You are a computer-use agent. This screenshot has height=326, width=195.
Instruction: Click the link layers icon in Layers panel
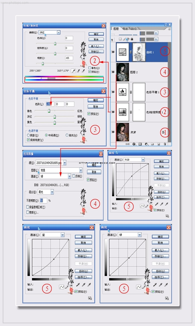tap(127, 144)
